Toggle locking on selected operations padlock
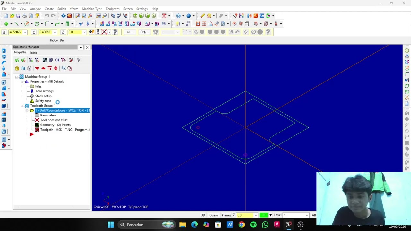411x231 pixels. pyautogui.click(x=17, y=68)
